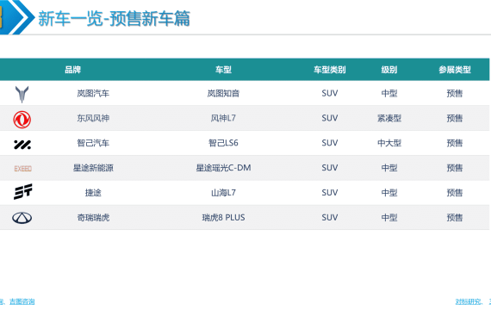
Task: Click SUV in the 星途瑶光C-DM row
Action: pyautogui.click(x=330, y=168)
